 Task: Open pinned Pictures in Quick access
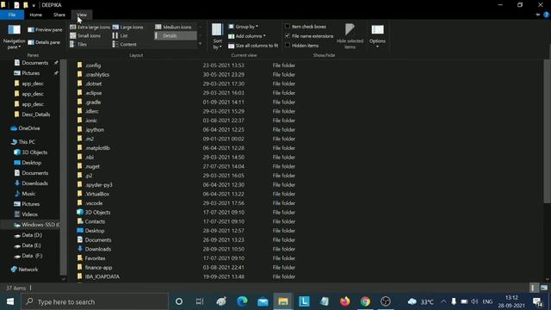point(31,73)
